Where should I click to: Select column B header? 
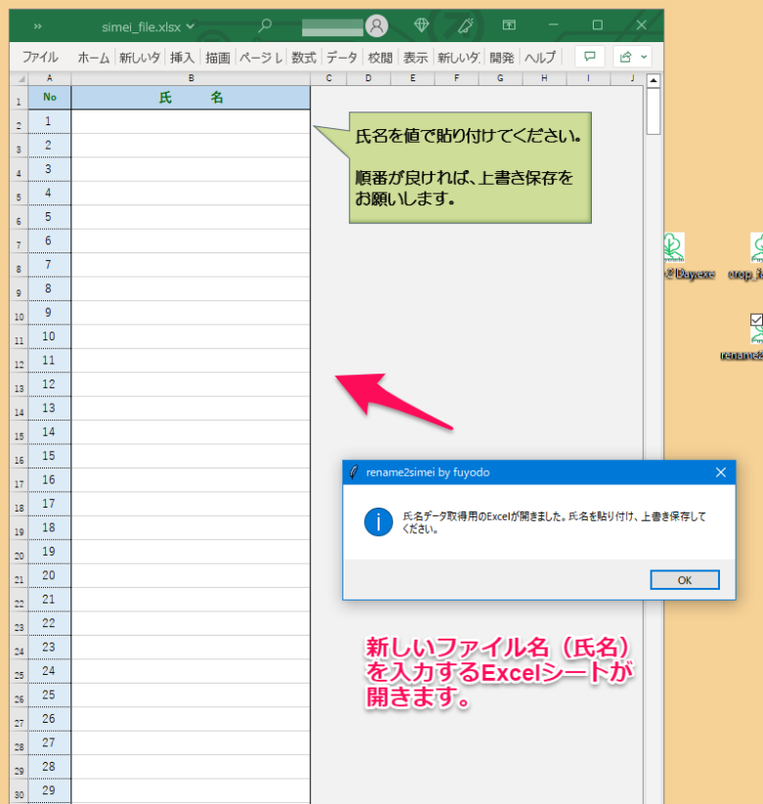(x=191, y=78)
